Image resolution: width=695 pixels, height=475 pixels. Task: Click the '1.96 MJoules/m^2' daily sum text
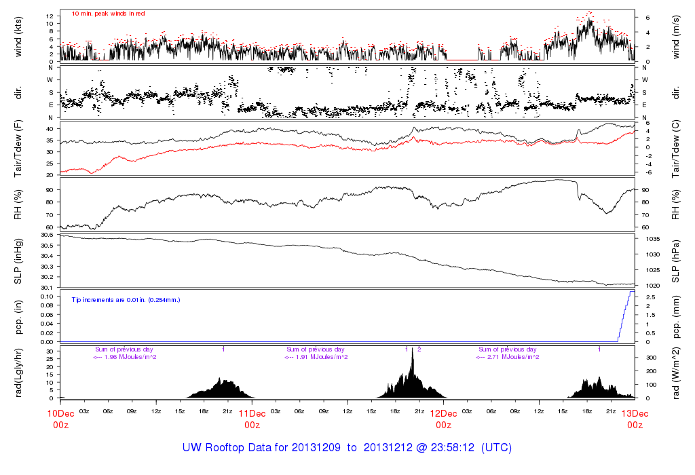[x=126, y=356]
